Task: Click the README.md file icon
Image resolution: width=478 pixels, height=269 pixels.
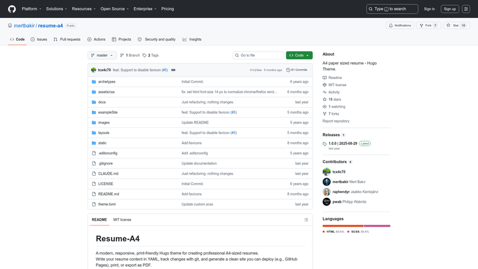Action: tap(94, 194)
